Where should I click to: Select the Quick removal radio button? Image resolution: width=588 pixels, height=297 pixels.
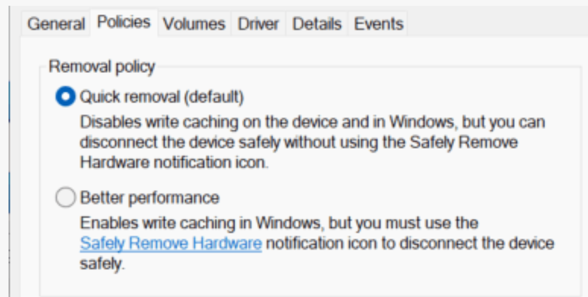tap(65, 97)
